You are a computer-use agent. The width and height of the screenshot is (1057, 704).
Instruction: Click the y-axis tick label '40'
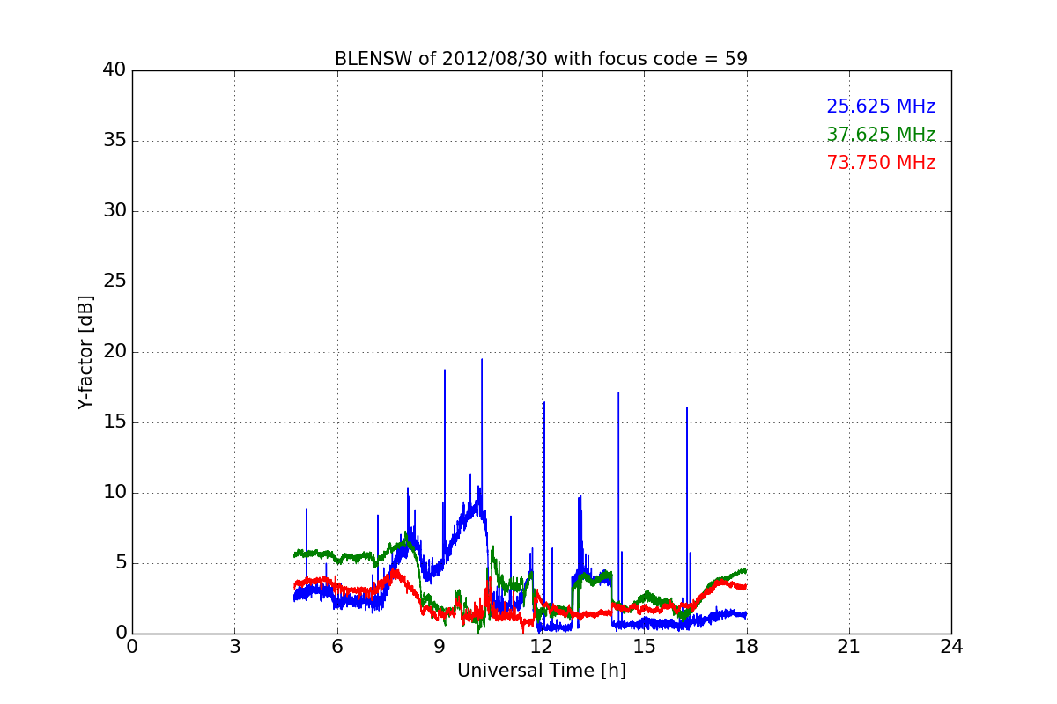[x=115, y=70]
